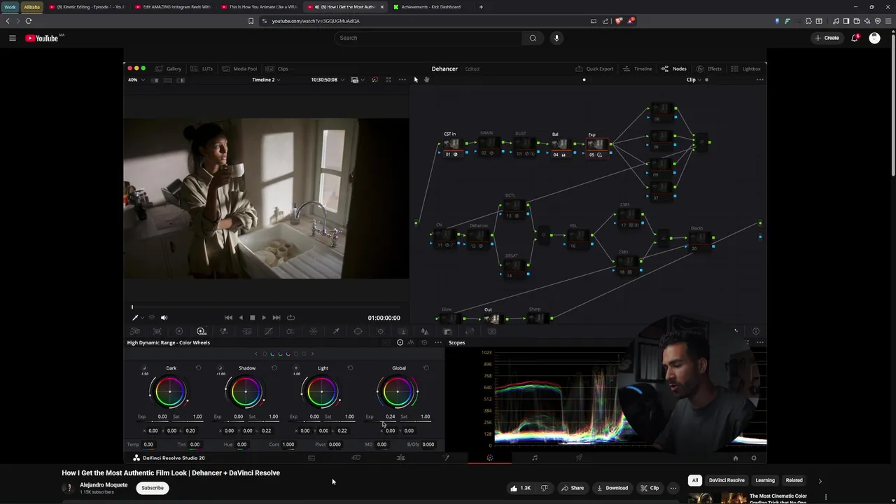Reset the Dark color wheel
896x504 pixels.
[198, 368]
